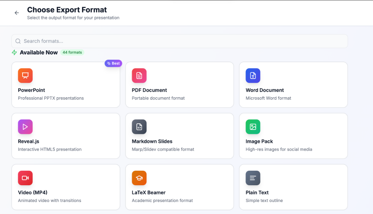Click the lightning icon beside Available Now
The width and height of the screenshot is (373, 214).
(x=14, y=52)
